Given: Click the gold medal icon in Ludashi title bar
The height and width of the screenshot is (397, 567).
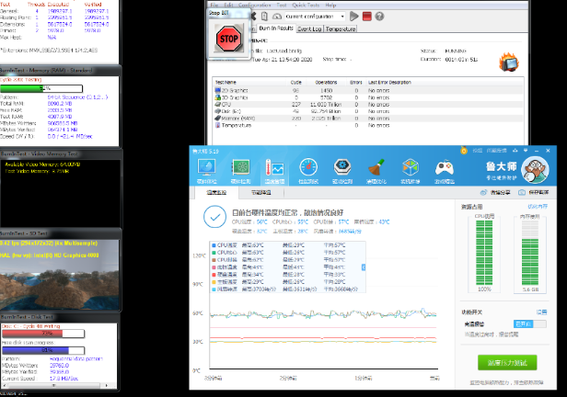Looking at the screenshot, I should (464, 150).
